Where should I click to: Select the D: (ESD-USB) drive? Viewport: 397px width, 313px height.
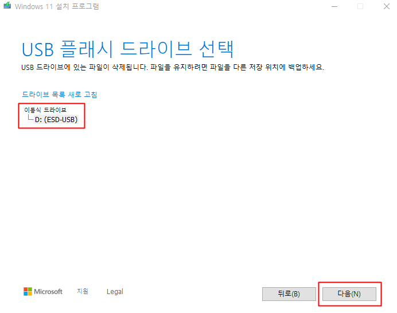[x=56, y=119]
